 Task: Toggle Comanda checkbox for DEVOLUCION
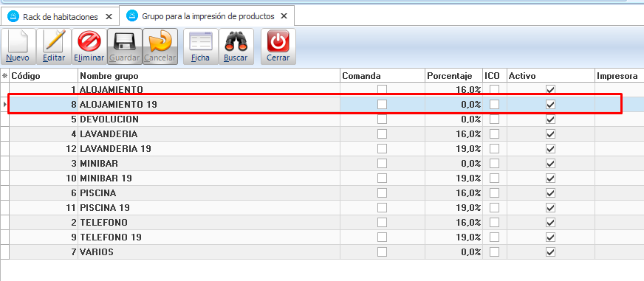(383, 119)
